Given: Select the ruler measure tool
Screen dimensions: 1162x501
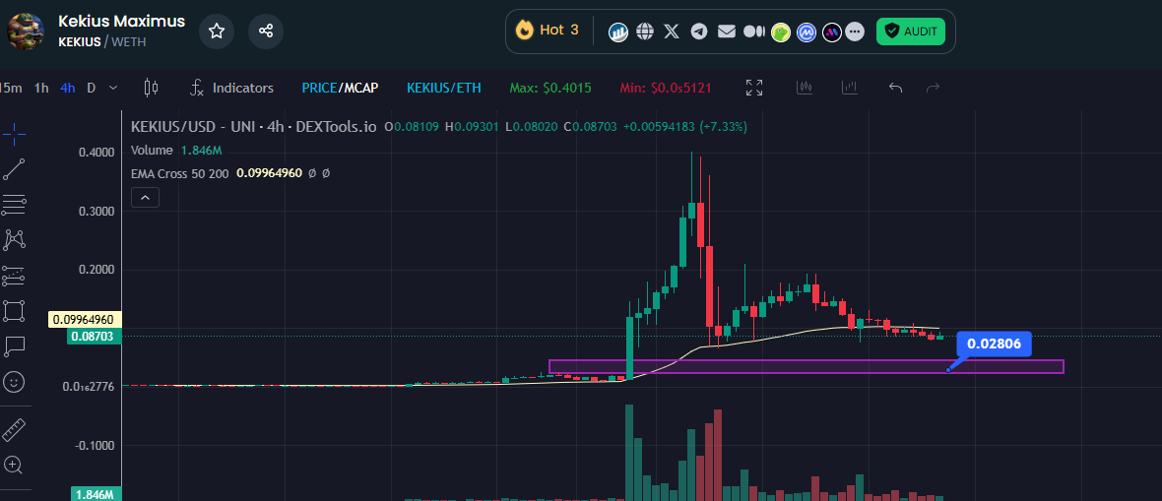Looking at the screenshot, I should 14,429.
